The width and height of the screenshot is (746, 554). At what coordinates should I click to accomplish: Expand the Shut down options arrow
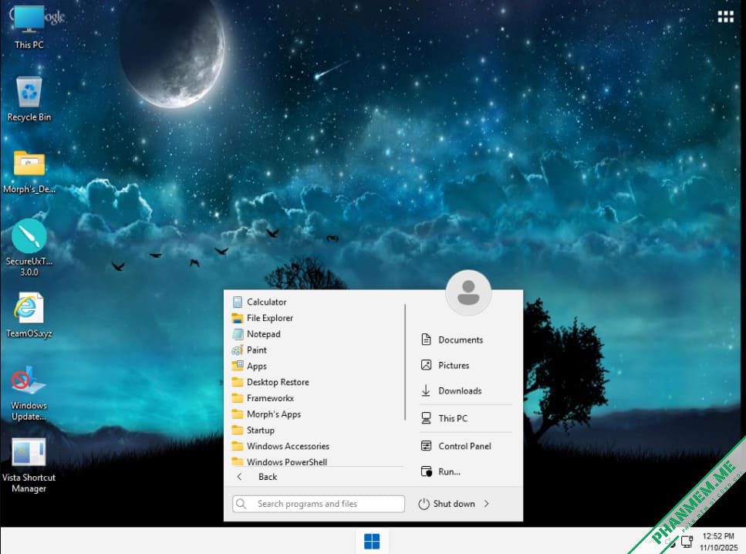point(487,504)
